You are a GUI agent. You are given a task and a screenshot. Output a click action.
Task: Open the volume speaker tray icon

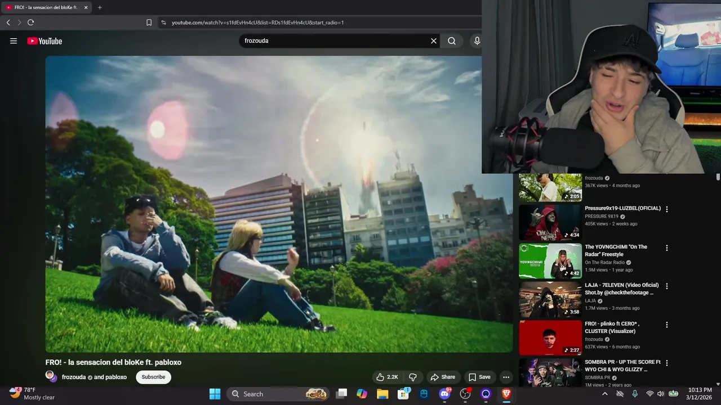pos(660,394)
